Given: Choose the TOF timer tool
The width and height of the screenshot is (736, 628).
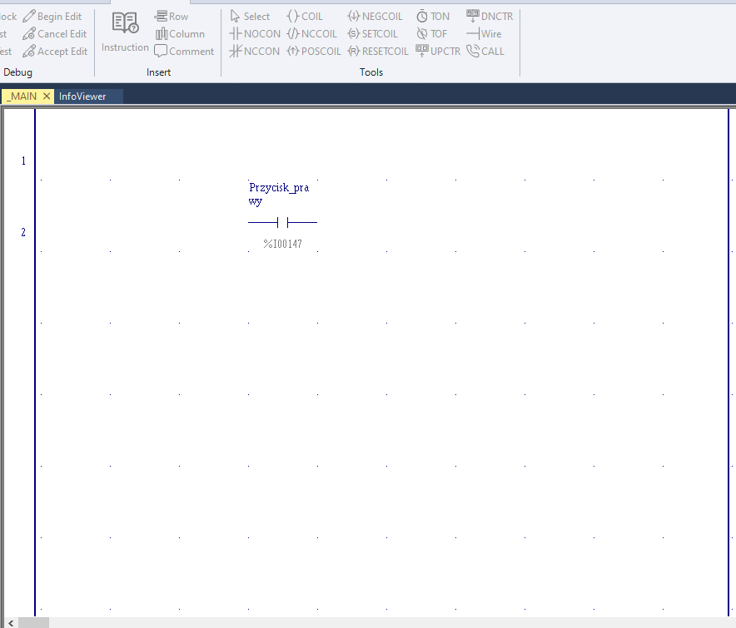Looking at the screenshot, I should pos(432,34).
